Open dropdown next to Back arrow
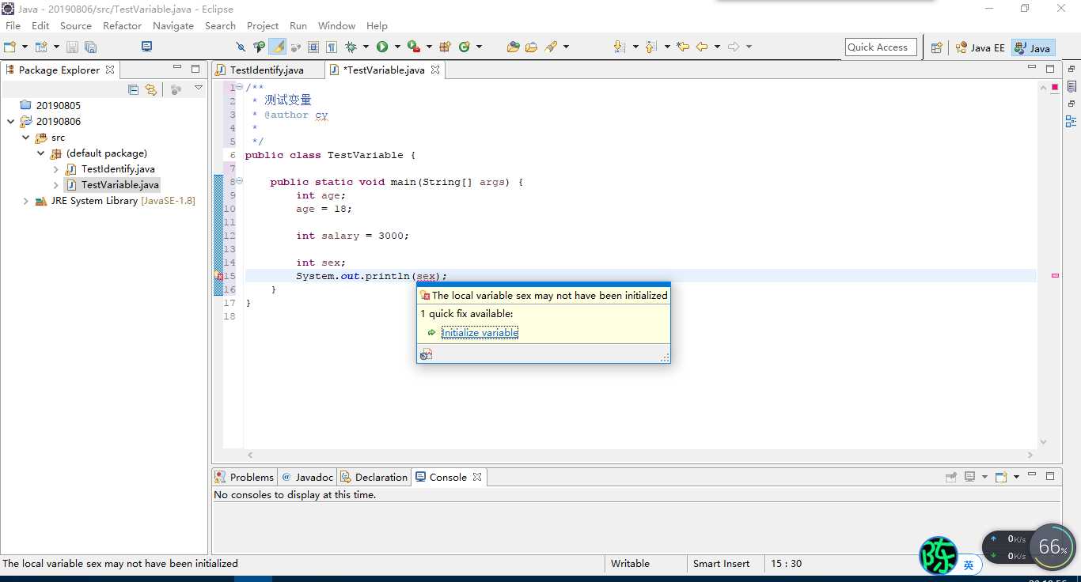Screen dimensions: 1081x582 pos(717,47)
